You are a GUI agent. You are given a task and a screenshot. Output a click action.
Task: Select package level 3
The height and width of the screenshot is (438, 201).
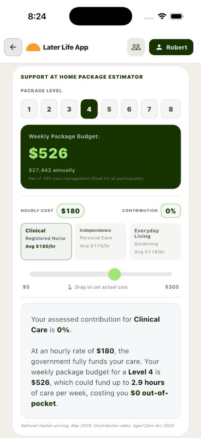[69, 109]
